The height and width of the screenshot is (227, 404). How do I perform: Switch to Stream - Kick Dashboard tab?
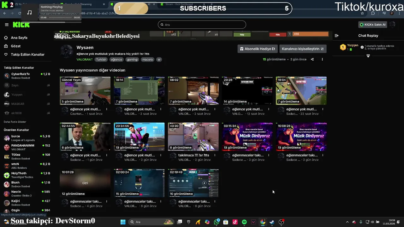(182, 4)
